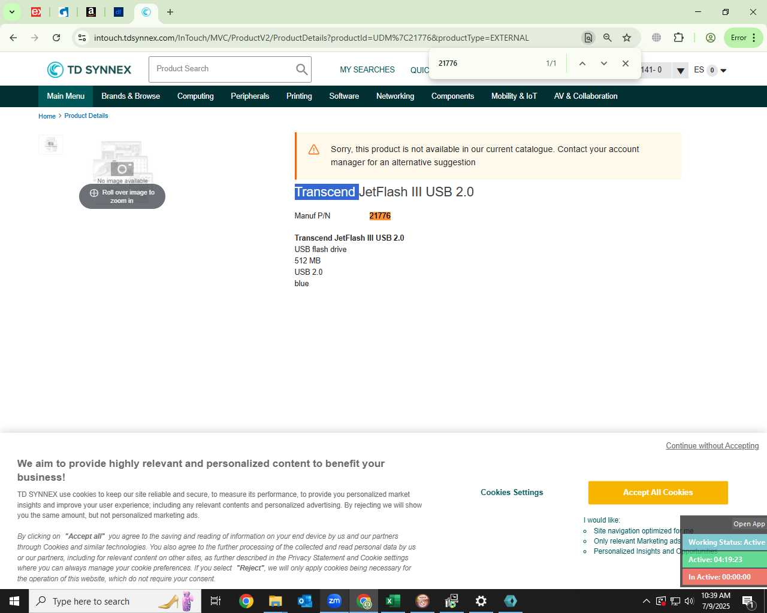767x613 pixels.
Task: Reload the page
Action: tap(56, 38)
